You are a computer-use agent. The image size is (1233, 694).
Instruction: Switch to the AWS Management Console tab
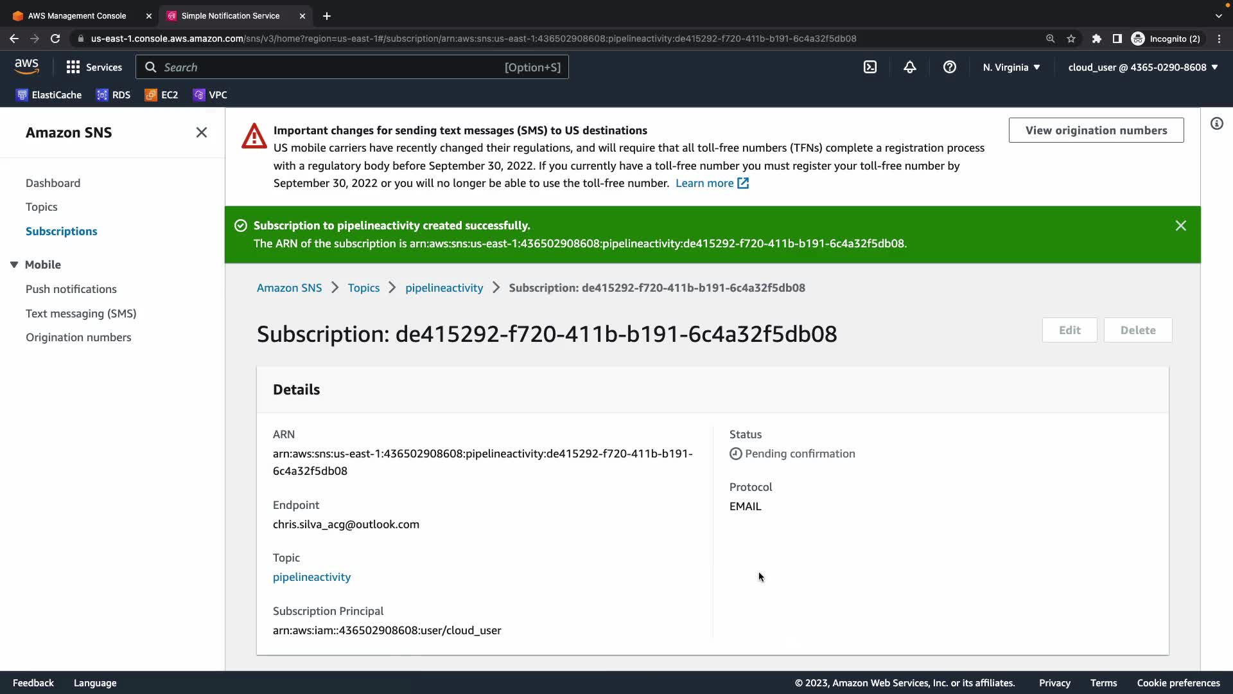click(x=77, y=15)
